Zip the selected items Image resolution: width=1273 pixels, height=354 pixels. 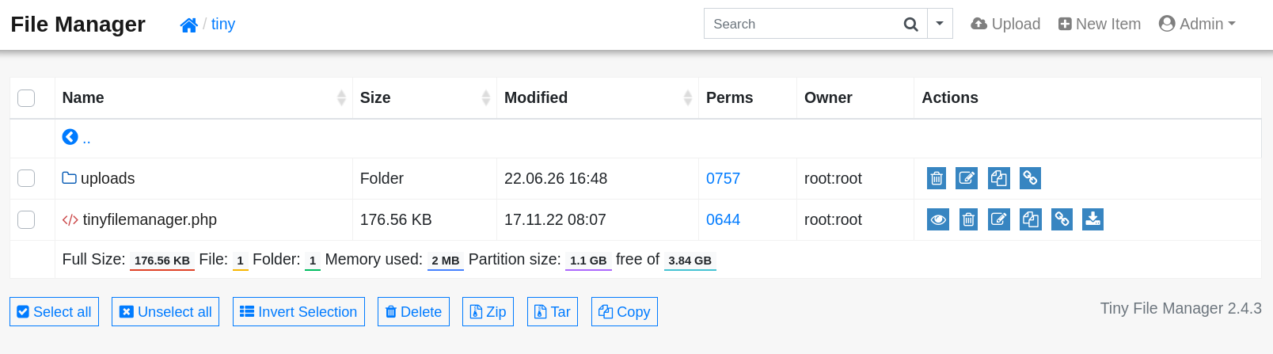tap(488, 311)
